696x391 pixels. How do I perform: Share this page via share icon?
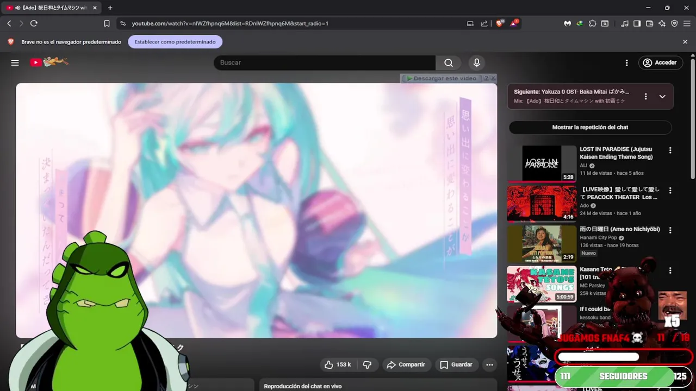tap(484, 23)
